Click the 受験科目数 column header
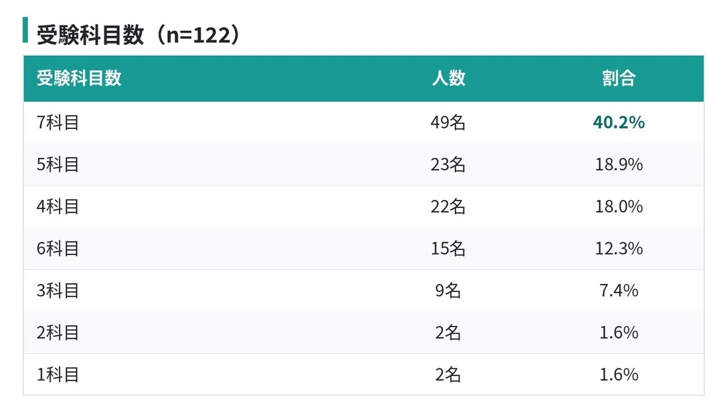The width and height of the screenshot is (727, 418). [79, 78]
